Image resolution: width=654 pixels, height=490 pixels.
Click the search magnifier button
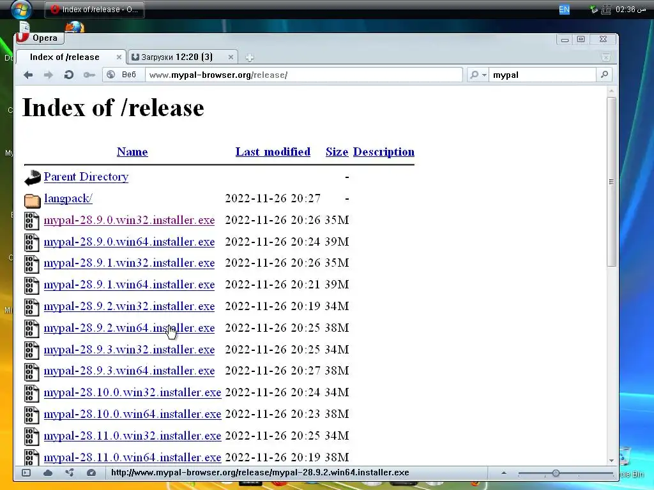point(604,75)
